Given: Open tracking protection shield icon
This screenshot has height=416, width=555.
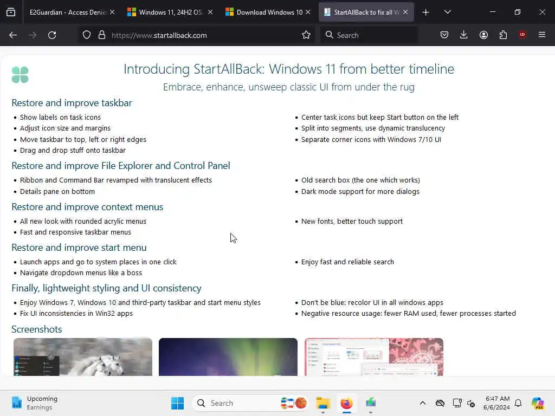Looking at the screenshot, I should [x=87, y=35].
